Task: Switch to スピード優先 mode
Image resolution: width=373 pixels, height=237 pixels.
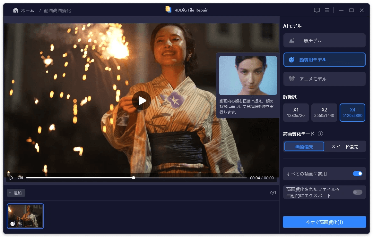Action: coord(344,147)
